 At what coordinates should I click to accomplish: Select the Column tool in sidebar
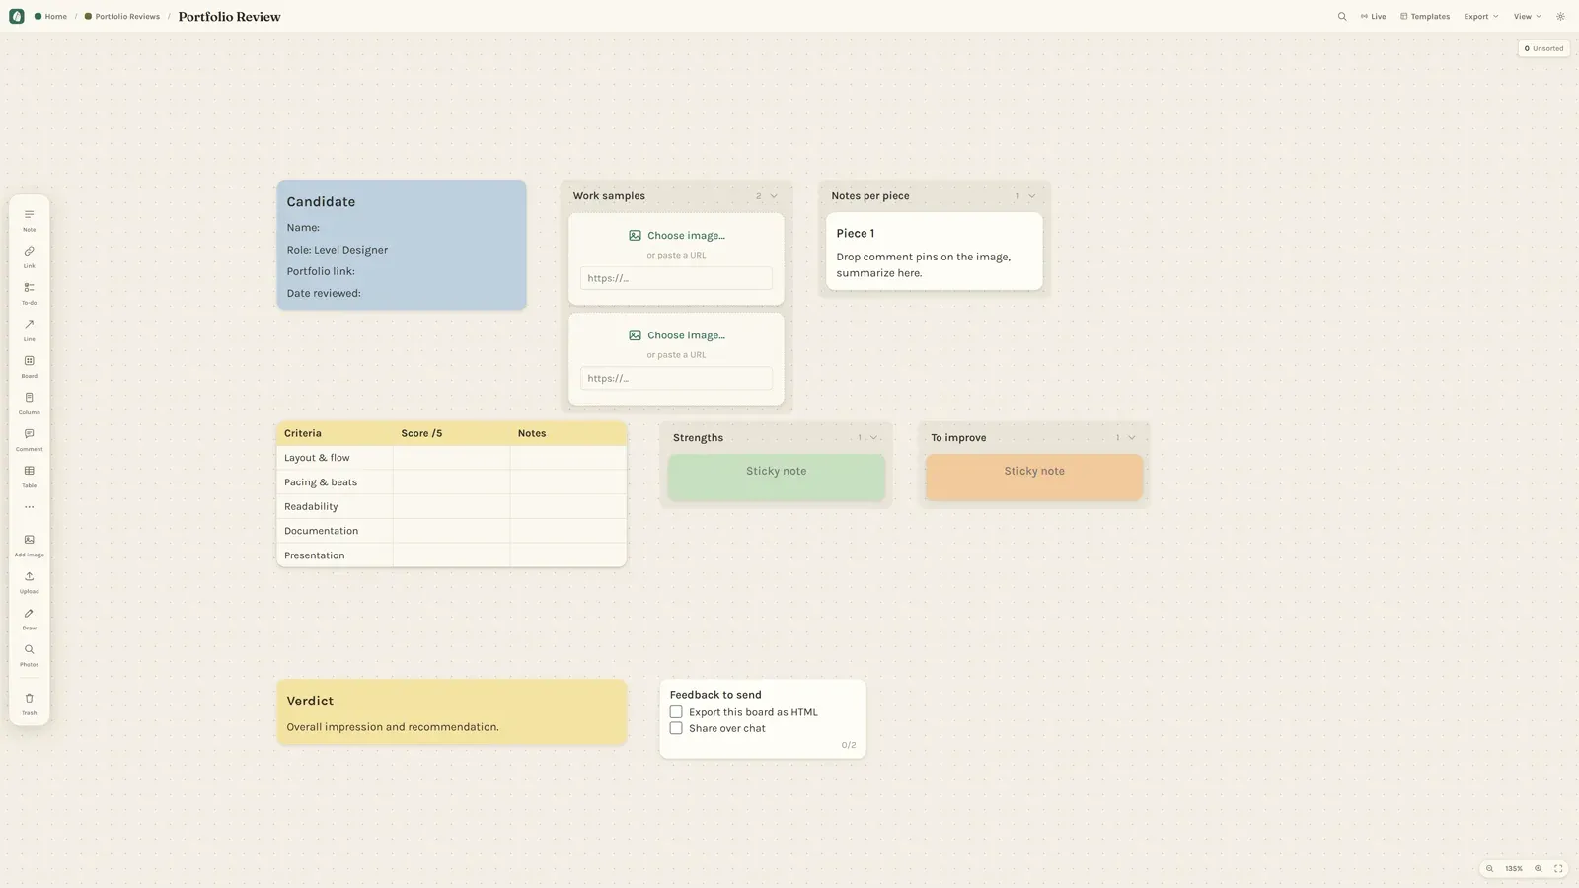click(x=29, y=403)
